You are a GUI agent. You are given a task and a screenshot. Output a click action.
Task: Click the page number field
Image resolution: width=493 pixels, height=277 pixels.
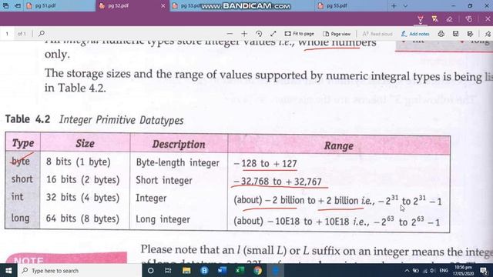click(7, 34)
